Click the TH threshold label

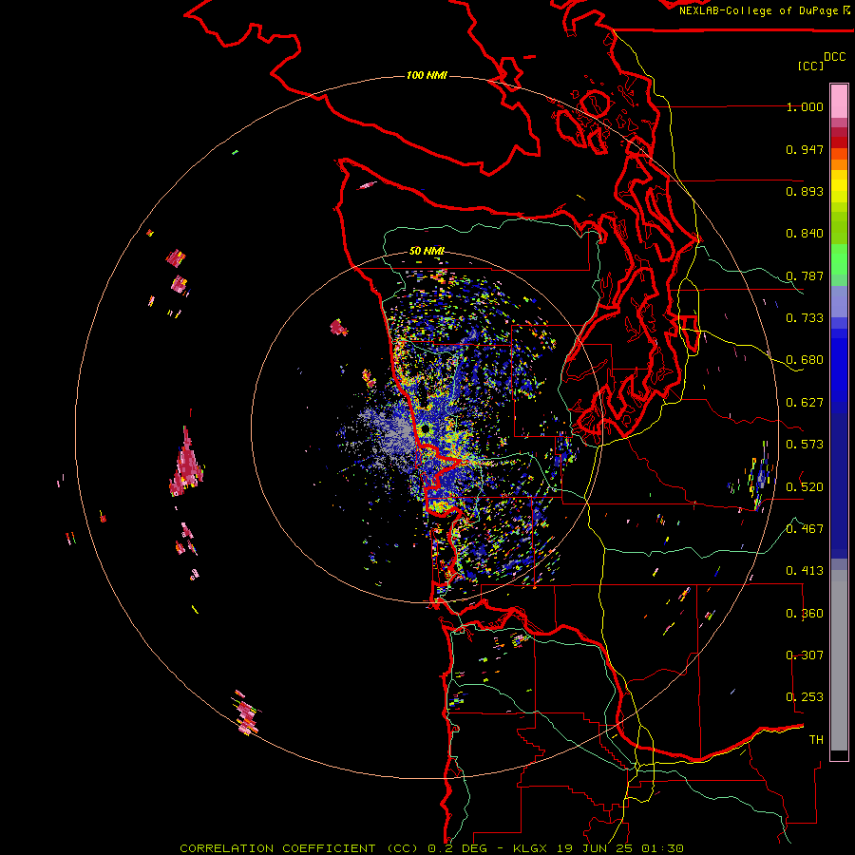click(816, 740)
